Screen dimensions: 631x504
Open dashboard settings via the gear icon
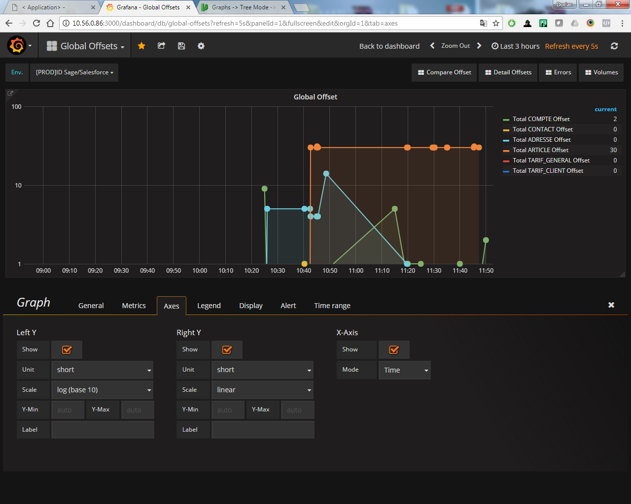pos(201,45)
